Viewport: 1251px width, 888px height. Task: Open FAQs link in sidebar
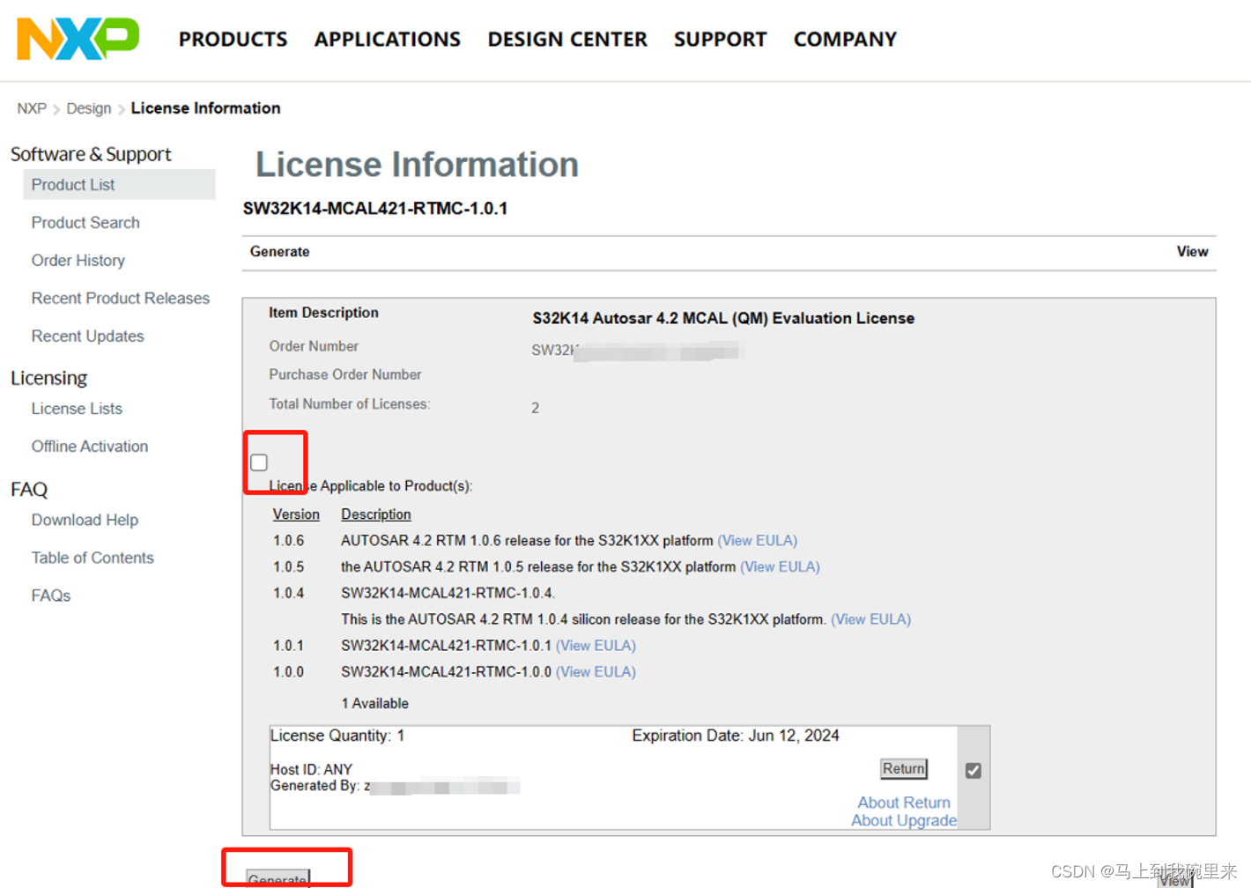click(51, 596)
